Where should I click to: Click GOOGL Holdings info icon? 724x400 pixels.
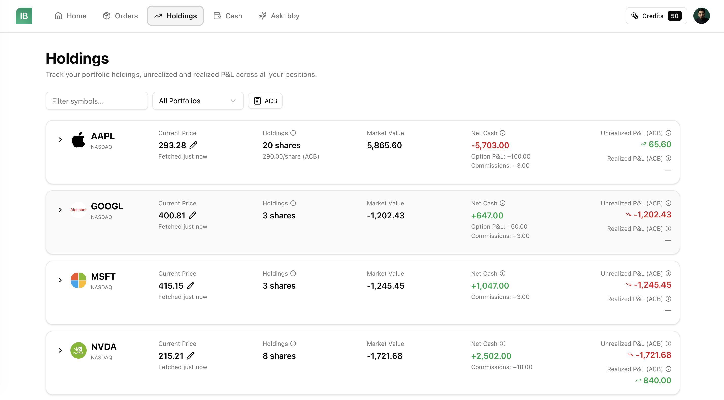tap(293, 203)
